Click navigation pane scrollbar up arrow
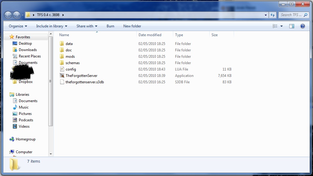The height and width of the screenshot is (176, 313). coord(51,34)
